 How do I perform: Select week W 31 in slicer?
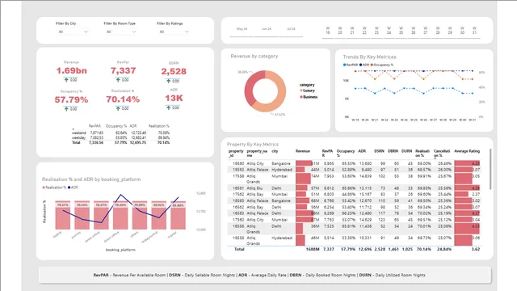coord(474,31)
